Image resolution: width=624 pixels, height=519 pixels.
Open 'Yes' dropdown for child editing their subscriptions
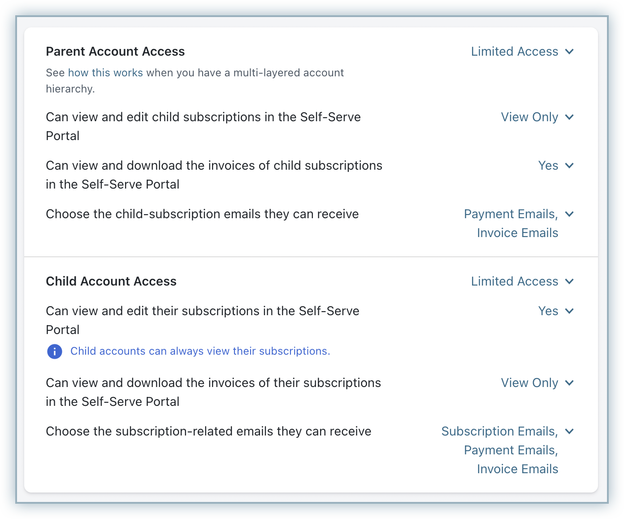[548, 311]
